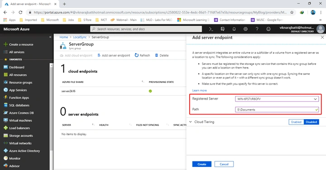Open Azure Cloud Shell icon
326x170 pixels.
click(211, 29)
